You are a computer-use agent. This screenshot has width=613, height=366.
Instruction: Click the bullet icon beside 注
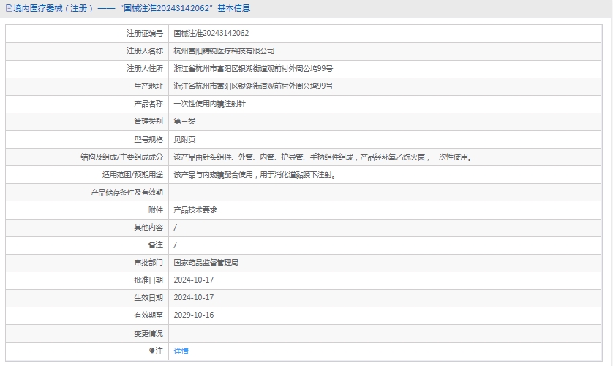(152, 351)
